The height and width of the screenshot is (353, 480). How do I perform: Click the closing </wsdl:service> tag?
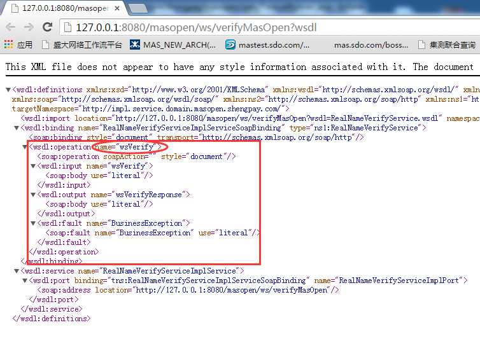tap(51, 309)
